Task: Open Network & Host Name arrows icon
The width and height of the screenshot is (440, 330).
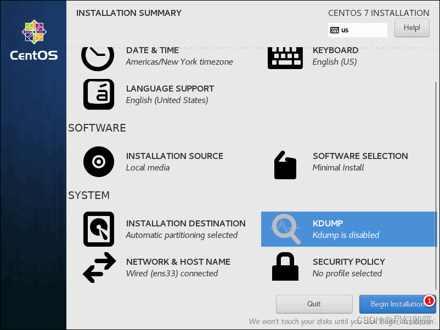Action: [99, 268]
